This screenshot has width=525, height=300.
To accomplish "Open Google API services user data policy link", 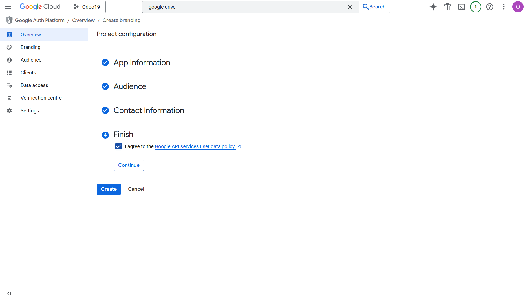I will [195, 146].
